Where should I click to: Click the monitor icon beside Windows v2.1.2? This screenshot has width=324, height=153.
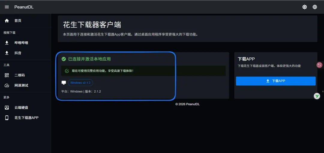tap(64, 82)
